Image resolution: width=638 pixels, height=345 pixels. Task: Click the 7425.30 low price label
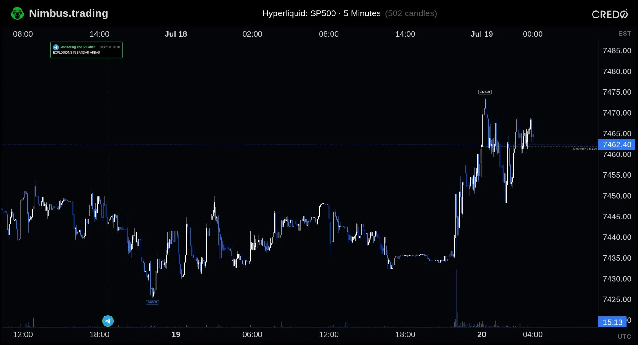pyautogui.click(x=152, y=302)
